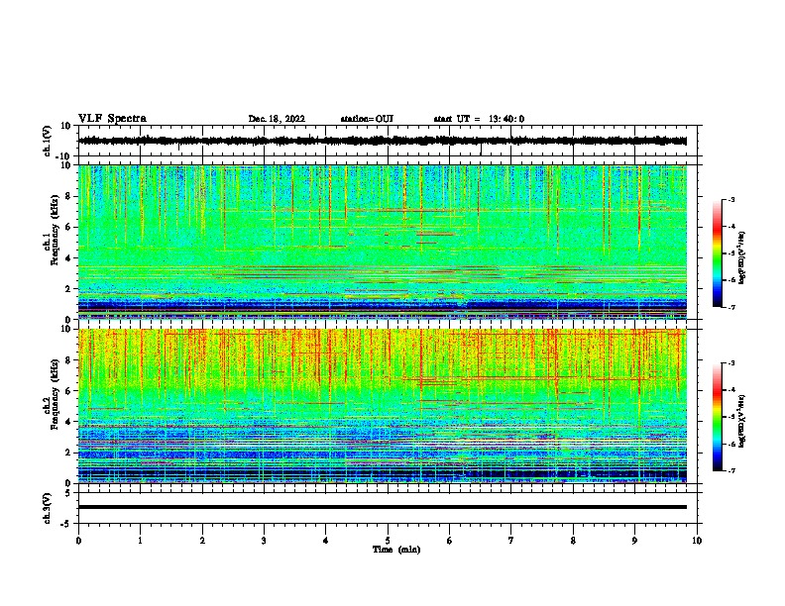Click the rightmost time axis label "10"
Screen dimensions: 785x606
pos(697,541)
